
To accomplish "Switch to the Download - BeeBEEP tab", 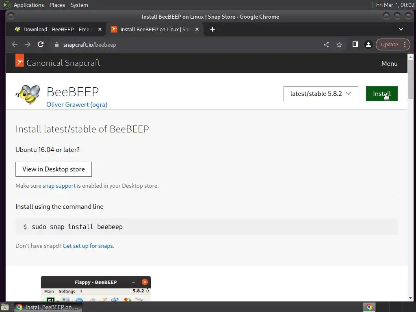I will 56,29.
